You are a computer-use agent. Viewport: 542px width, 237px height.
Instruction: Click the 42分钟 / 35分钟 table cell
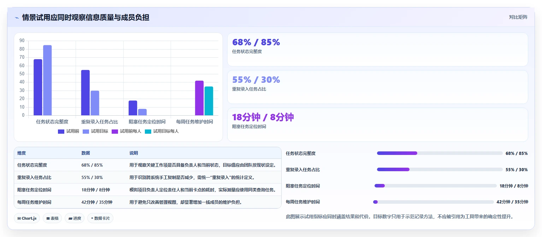click(97, 202)
